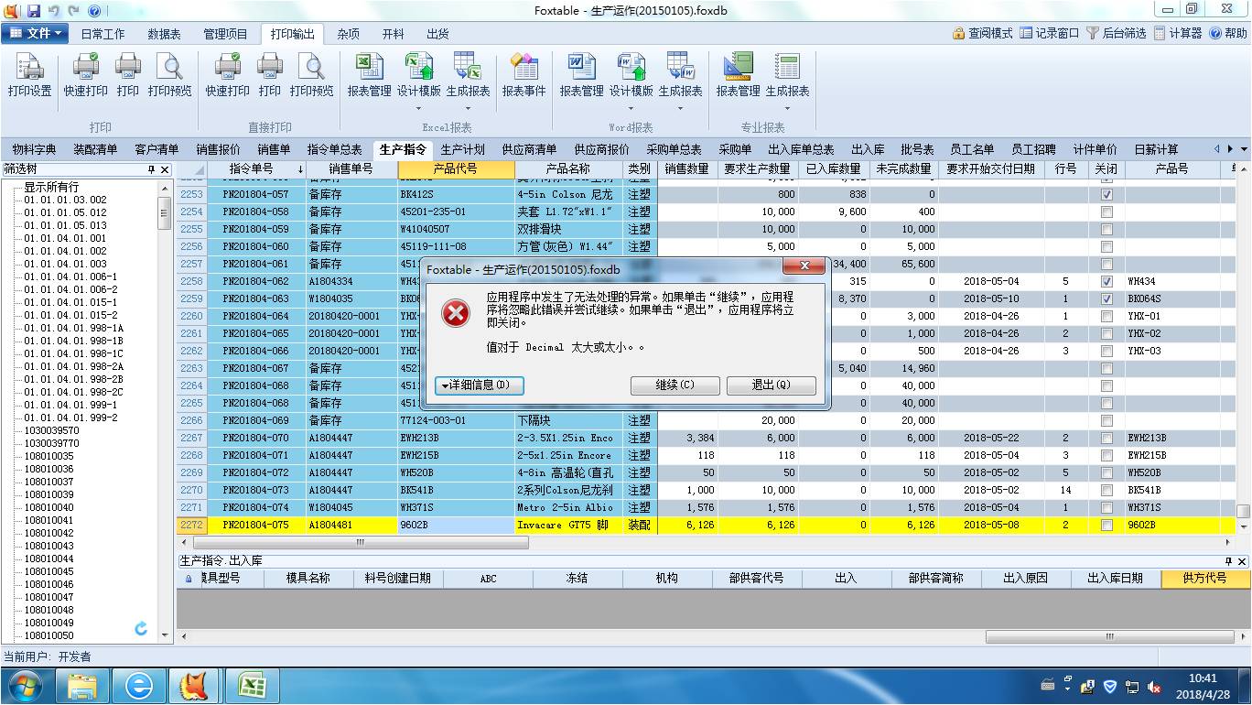The width and height of the screenshot is (1252, 705).
Task: Check 关闭 checkbox for 9602B row
Action: coord(1106,526)
